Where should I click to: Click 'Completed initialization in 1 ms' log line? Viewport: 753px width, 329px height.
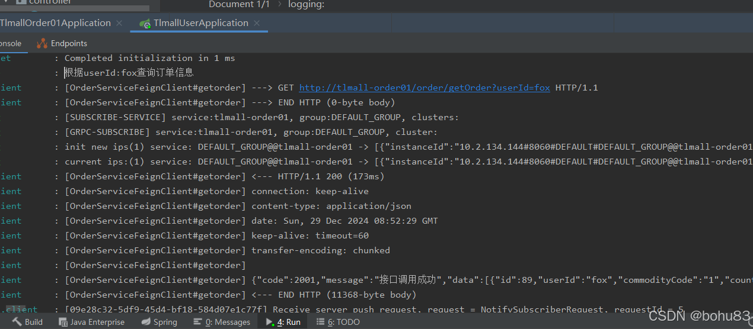coord(150,58)
